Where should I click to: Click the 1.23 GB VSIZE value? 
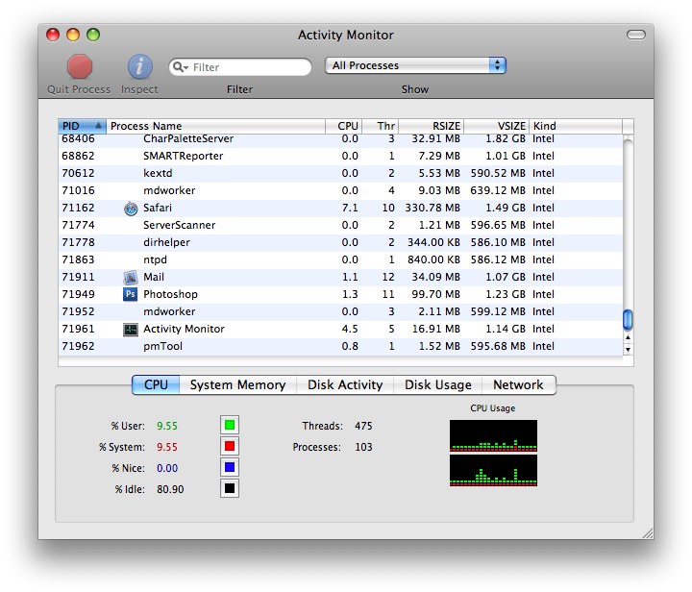[506, 294]
